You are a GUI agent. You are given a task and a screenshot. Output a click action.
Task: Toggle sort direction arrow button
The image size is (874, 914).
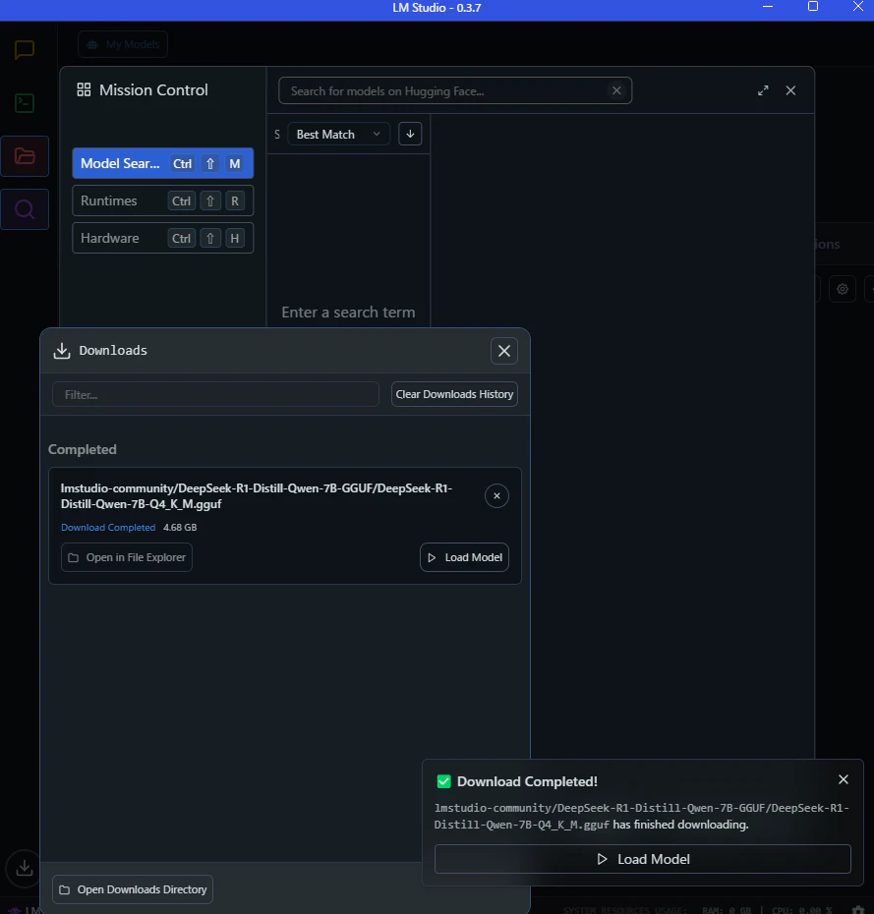click(x=410, y=134)
